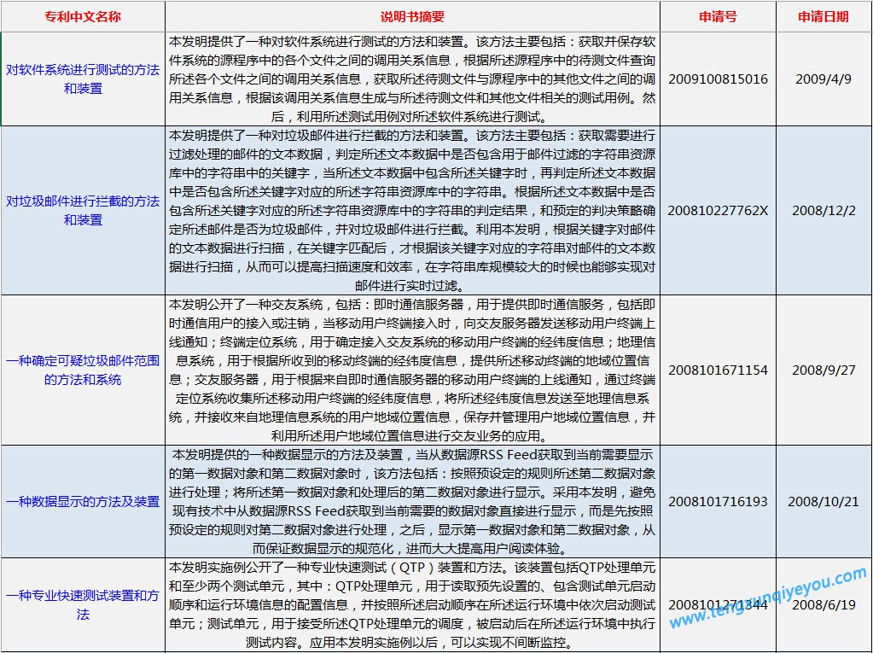Viewport: 873px width, 653px height.
Task: Select the date 2008/6/19
Action: [824, 605]
